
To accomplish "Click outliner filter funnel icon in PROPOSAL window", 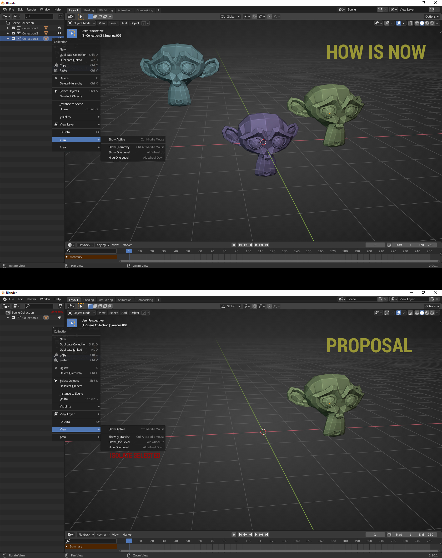I will 61,306.
